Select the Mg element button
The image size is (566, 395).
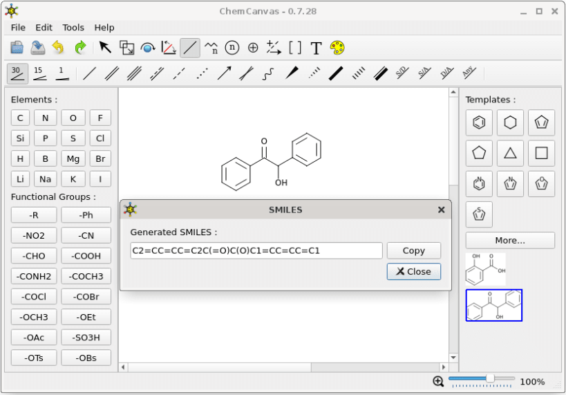tap(73, 158)
